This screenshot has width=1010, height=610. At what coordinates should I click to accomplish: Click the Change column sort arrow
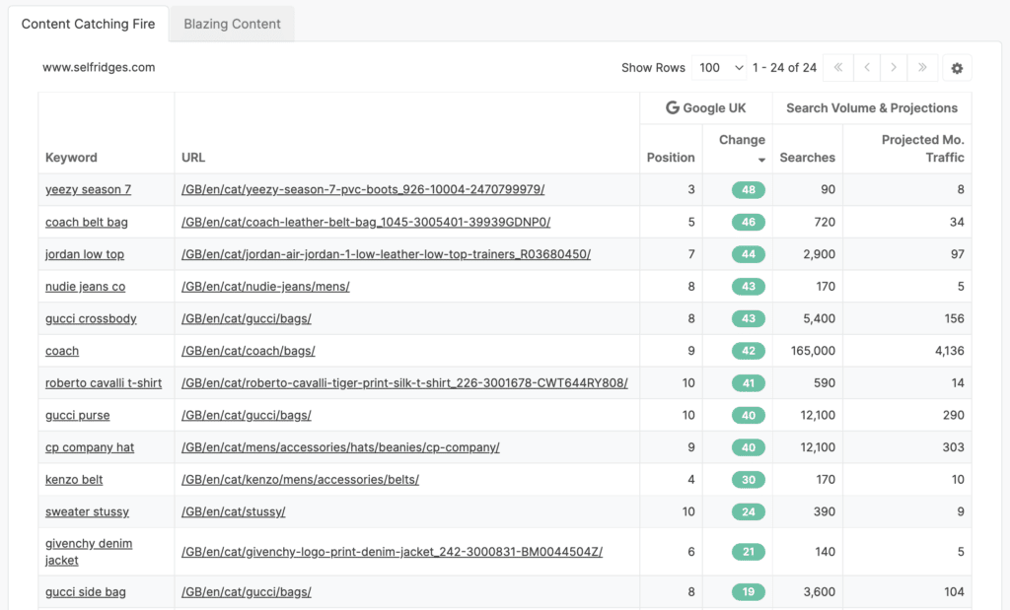click(x=761, y=160)
